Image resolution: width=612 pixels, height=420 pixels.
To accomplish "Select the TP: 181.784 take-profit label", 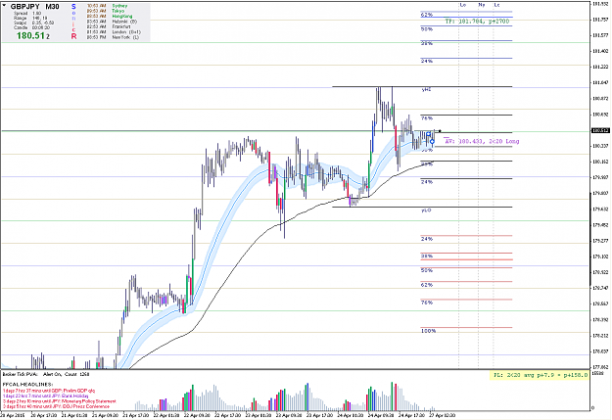I will [x=477, y=22].
